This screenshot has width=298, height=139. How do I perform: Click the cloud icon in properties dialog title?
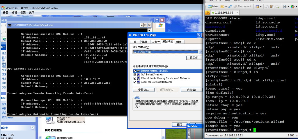coord(130,35)
